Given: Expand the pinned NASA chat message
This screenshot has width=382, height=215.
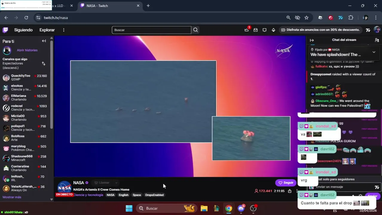Looking at the screenshot, I should (374, 52).
